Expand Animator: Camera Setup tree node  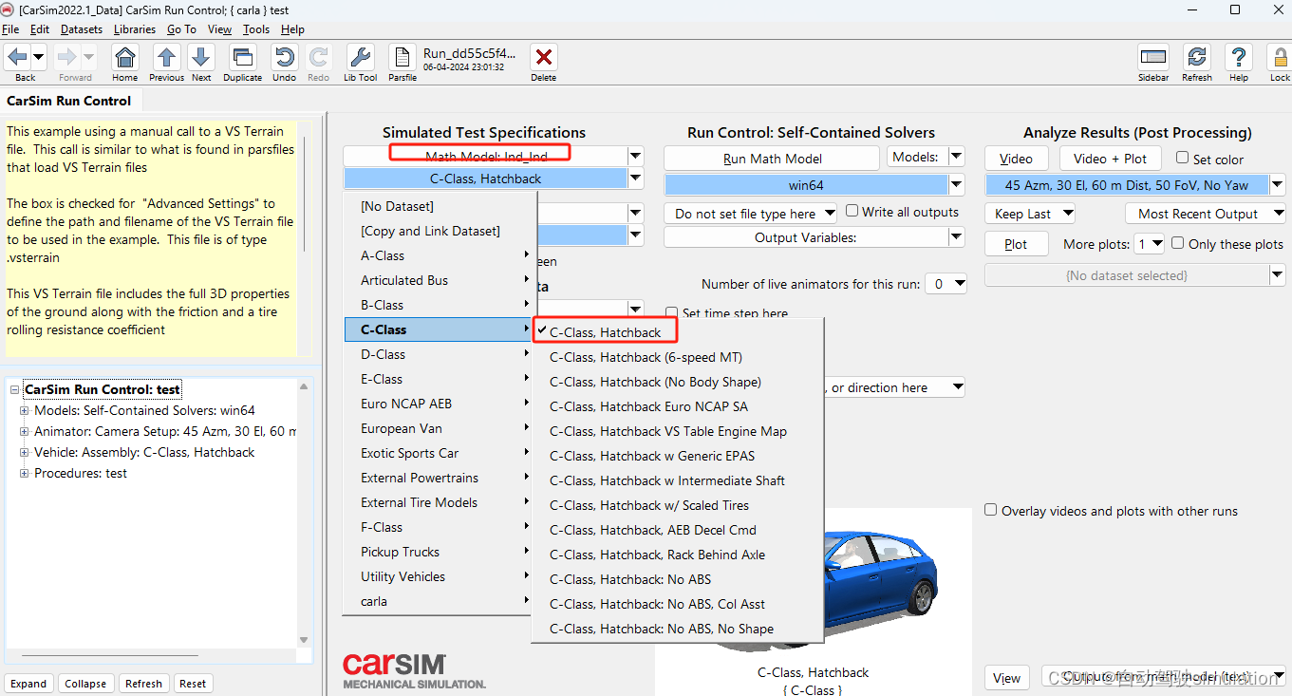click(25, 432)
